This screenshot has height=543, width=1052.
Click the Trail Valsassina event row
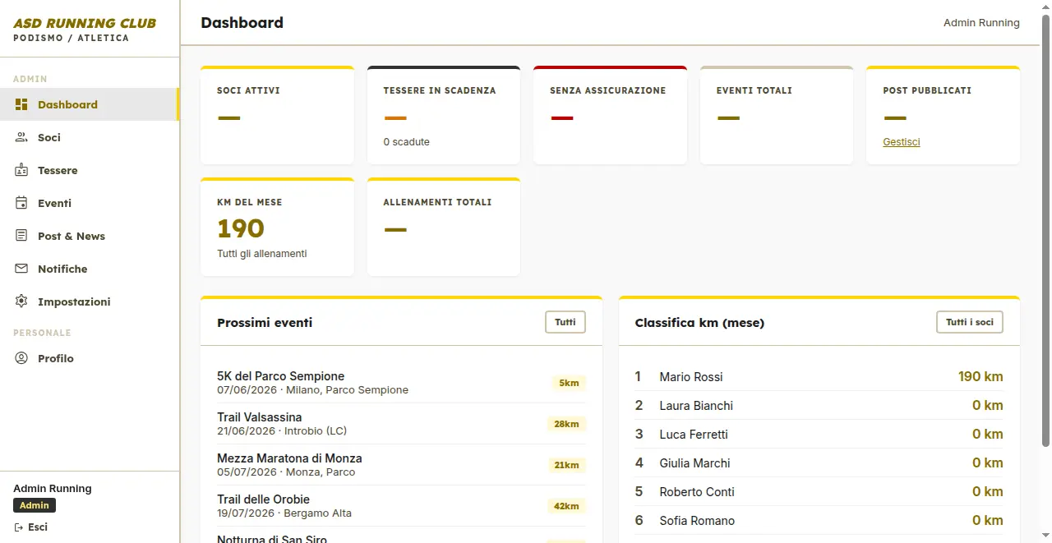[401, 424]
